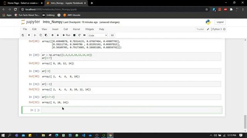Click the In [30] prompt label
Screen dimensions: 247x138
point(34,71)
